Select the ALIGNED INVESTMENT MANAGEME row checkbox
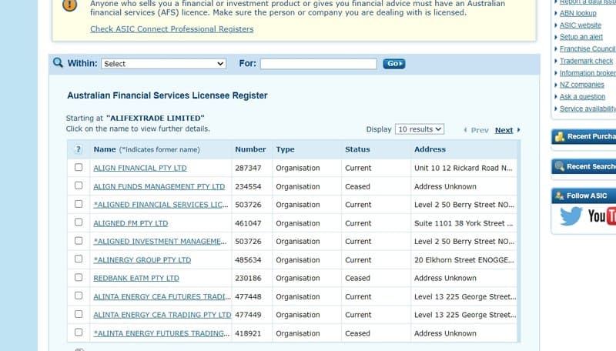This screenshot has width=616, height=351. 79,241
